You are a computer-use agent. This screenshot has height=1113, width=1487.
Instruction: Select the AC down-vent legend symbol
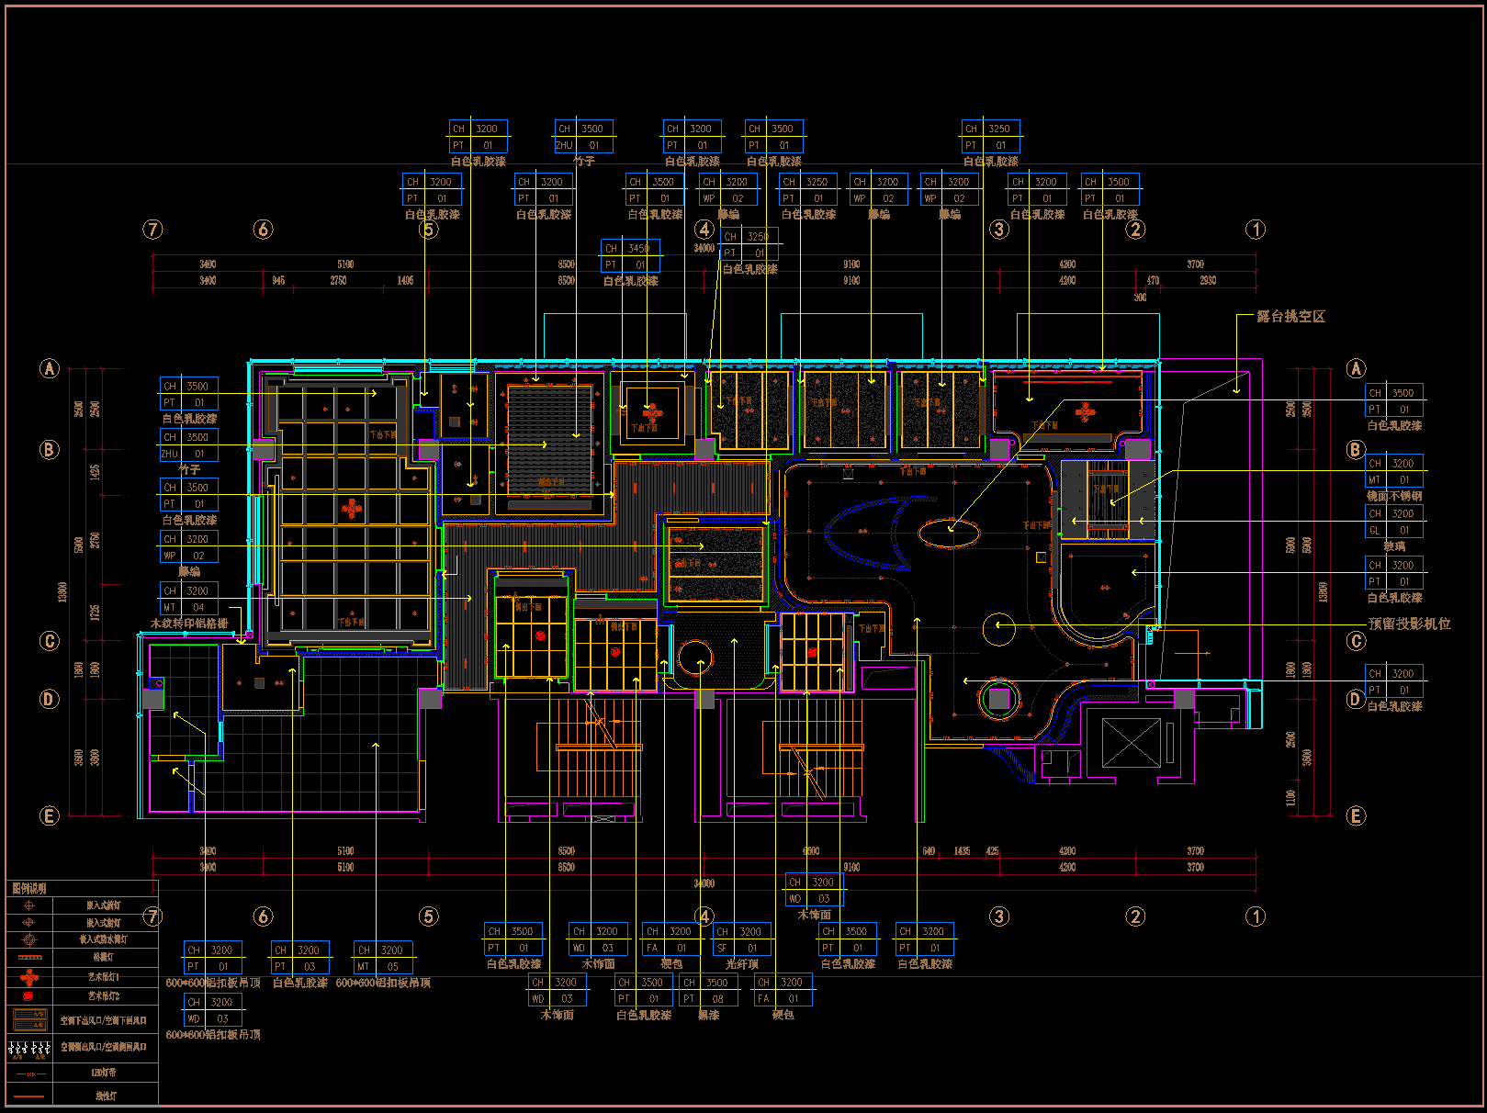29,1019
